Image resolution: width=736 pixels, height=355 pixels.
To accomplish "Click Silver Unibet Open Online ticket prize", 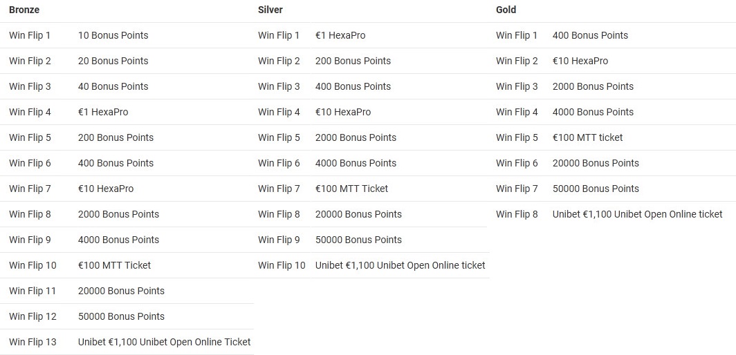I will tap(401, 265).
